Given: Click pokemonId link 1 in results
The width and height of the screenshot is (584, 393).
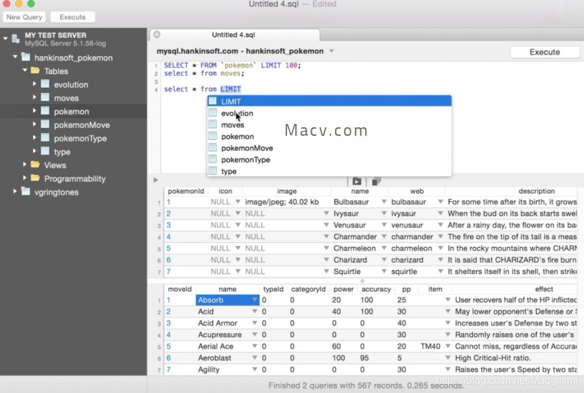Looking at the screenshot, I should (169, 202).
